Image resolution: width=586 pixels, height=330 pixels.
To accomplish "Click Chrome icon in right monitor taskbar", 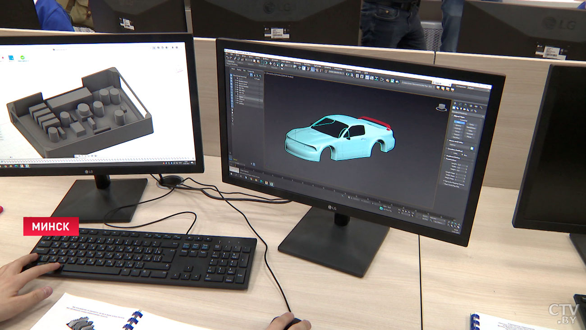I will click(251, 179).
